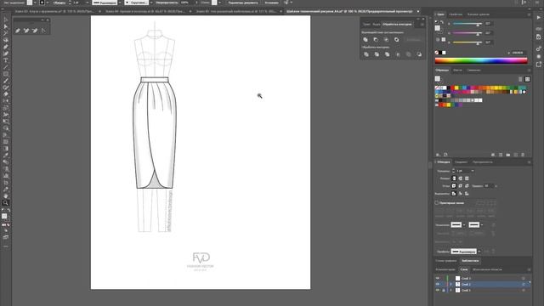The image size is (544, 306).
Task: Open the Библиотеки tab
Action: (470, 261)
